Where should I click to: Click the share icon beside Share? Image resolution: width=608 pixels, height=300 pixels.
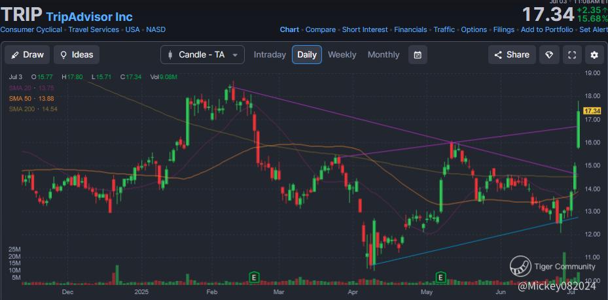tap(498, 55)
